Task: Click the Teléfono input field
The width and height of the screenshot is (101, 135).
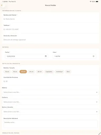Action: 51,29
